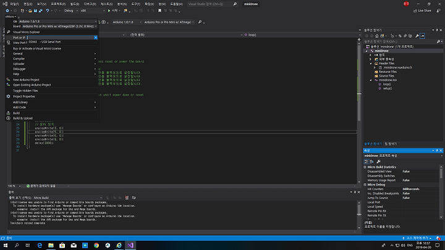This screenshot has height=250, width=445.
Task: Open toolbar Arduino Pro or Pro Mini board dropdown
Action: [x=169, y=22]
